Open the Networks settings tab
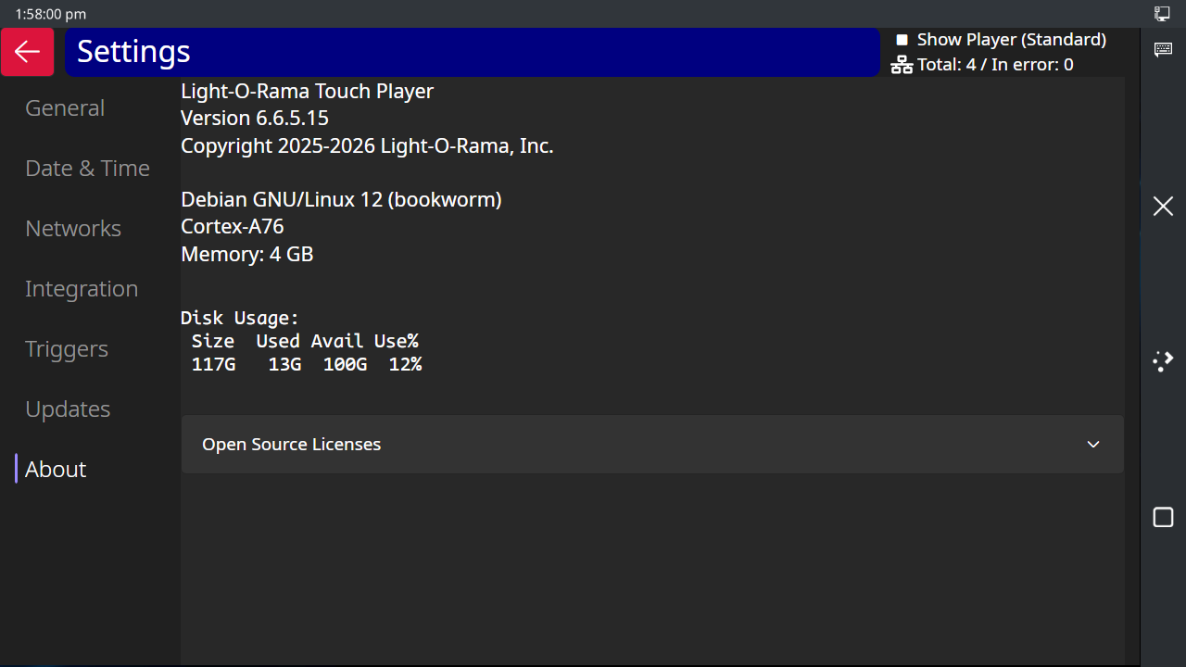Image resolution: width=1186 pixels, height=667 pixels. [x=73, y=229]
